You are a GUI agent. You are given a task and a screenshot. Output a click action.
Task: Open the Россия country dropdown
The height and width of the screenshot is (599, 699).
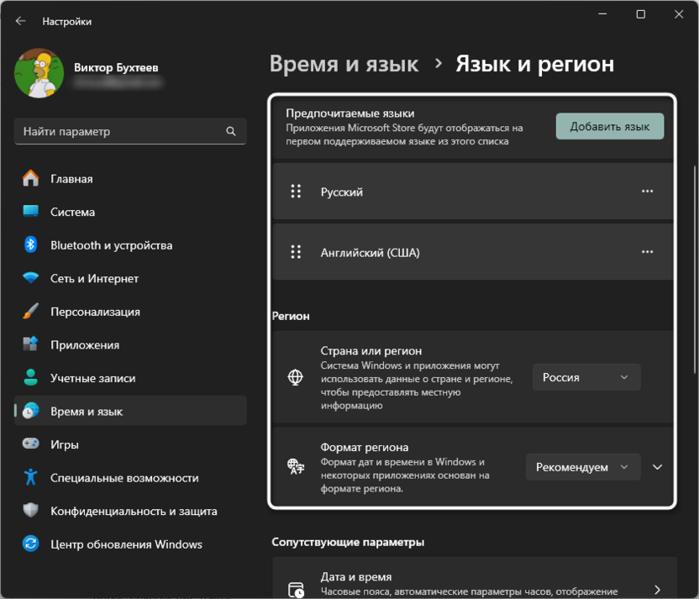pos(586,377)
